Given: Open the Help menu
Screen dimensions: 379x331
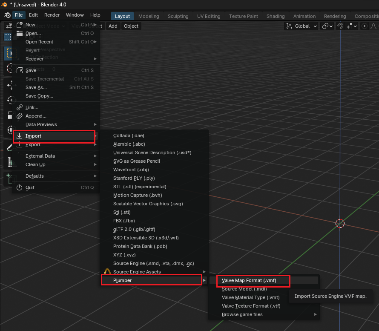Looking at the screenshot, I should [x=95, y=15].
